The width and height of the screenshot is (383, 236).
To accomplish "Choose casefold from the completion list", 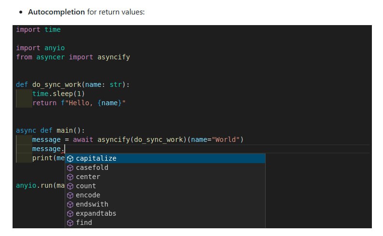I will (92, 168).
